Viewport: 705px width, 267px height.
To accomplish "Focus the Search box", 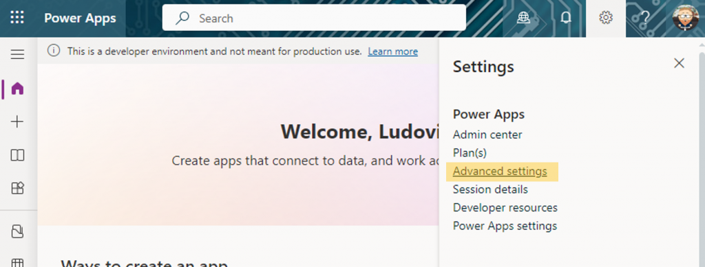I will coord(314,18).
